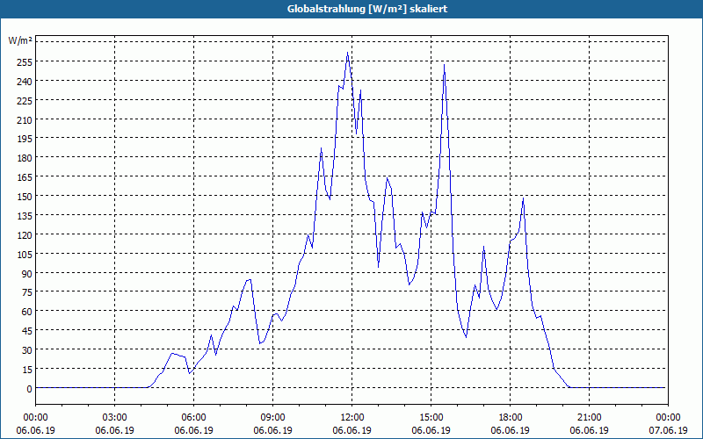Select the y-axis value 255

(x=25, y=61)
